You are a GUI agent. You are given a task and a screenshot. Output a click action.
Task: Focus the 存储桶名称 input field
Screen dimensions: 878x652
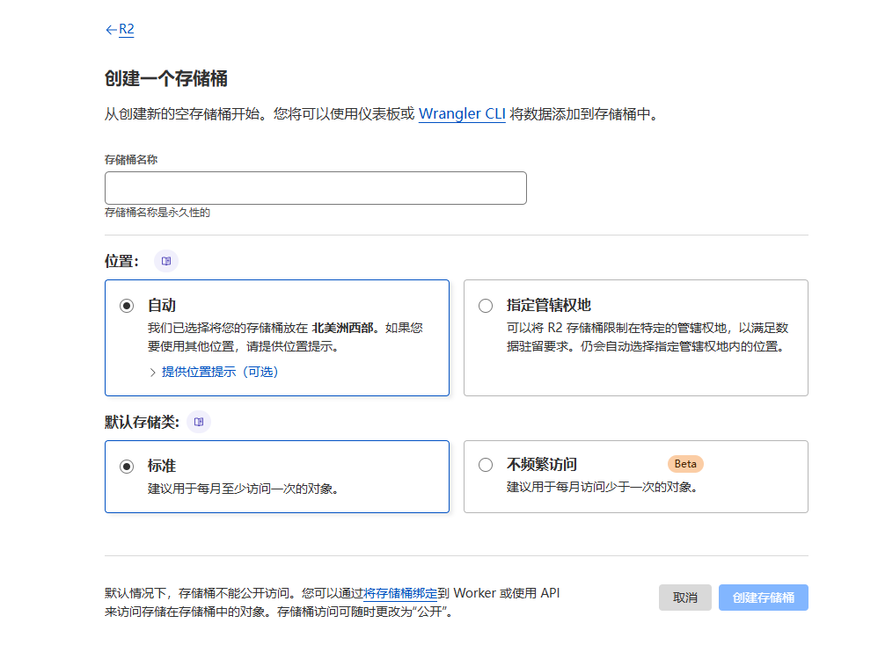tap(315, 188)
